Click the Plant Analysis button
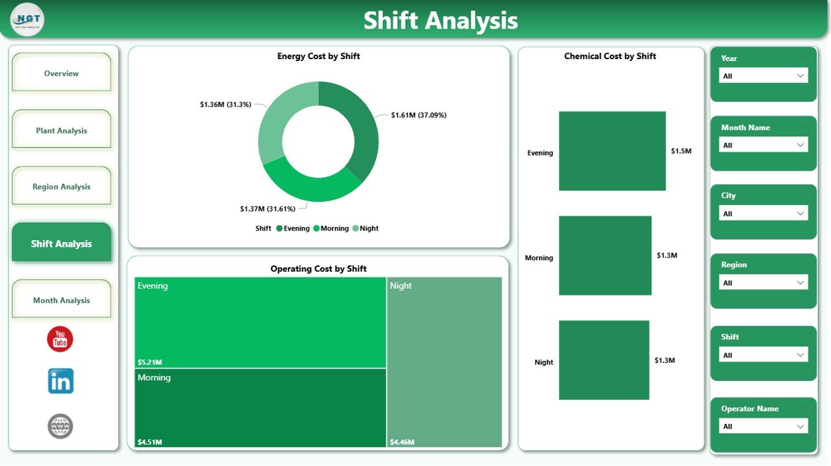 tap(61, 129)
